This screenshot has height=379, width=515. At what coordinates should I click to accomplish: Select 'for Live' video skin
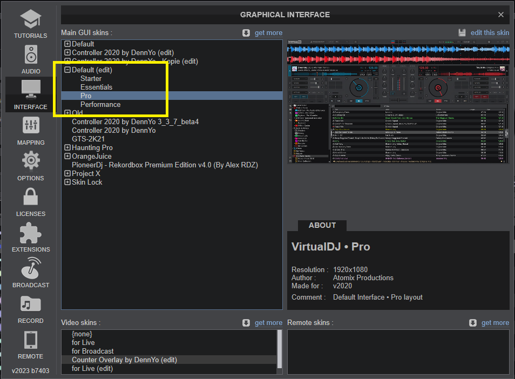84,342
